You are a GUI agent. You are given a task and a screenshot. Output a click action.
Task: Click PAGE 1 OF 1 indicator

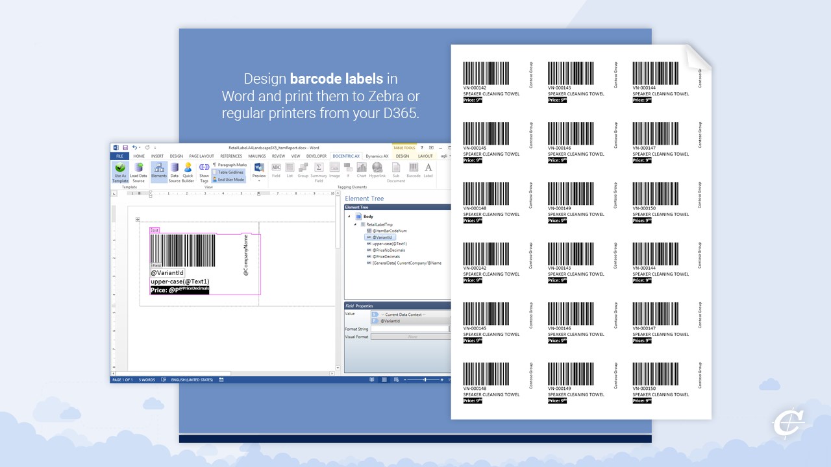123,379
